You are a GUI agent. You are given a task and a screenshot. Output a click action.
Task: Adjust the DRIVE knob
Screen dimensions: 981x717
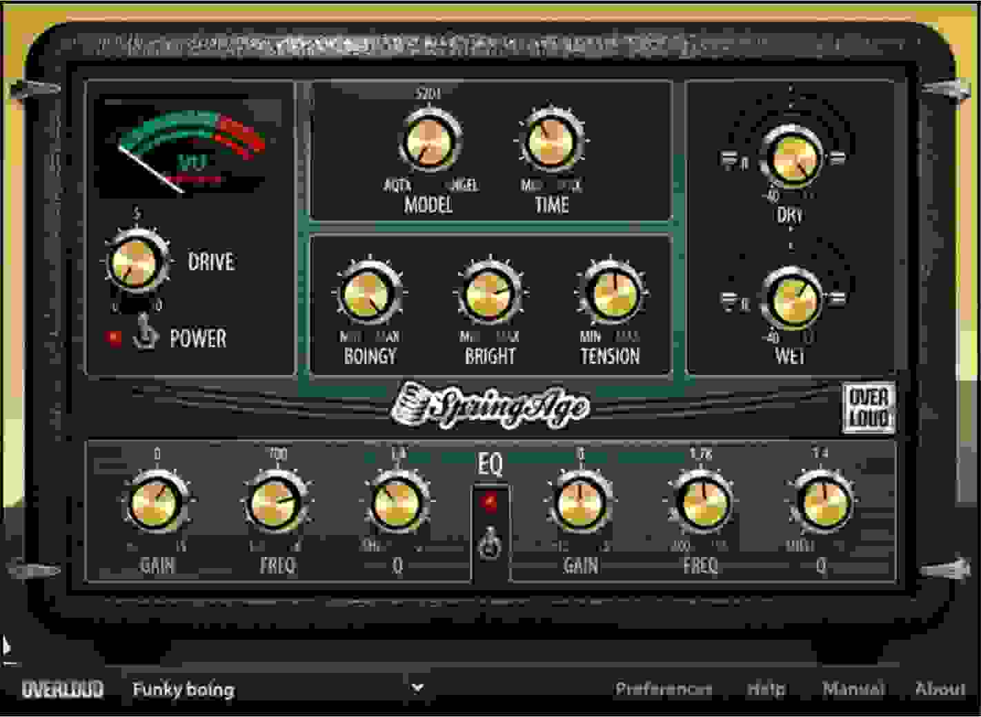[136, 263]
